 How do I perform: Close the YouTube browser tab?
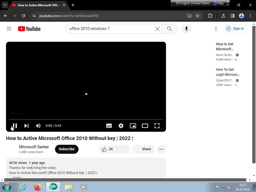click(64, 5)
